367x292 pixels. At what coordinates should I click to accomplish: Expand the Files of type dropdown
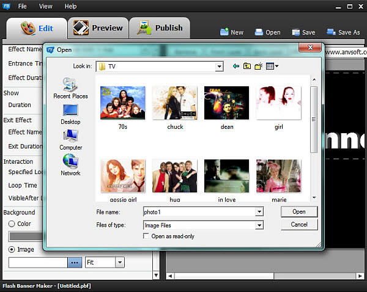click(259, 225)
